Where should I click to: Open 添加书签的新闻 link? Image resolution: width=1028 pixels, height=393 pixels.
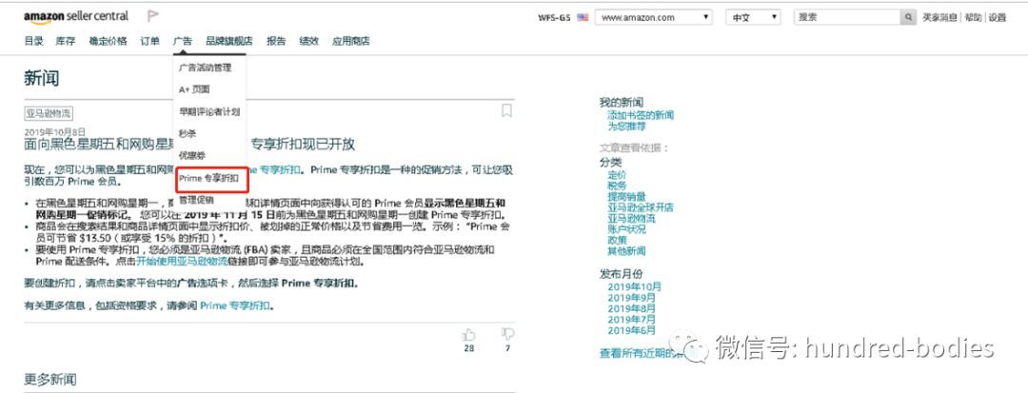641,115
